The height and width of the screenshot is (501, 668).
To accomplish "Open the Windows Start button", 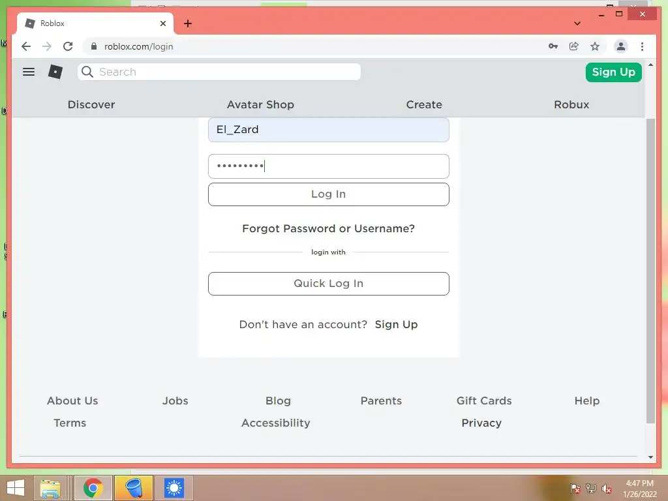I will [16, 488].
